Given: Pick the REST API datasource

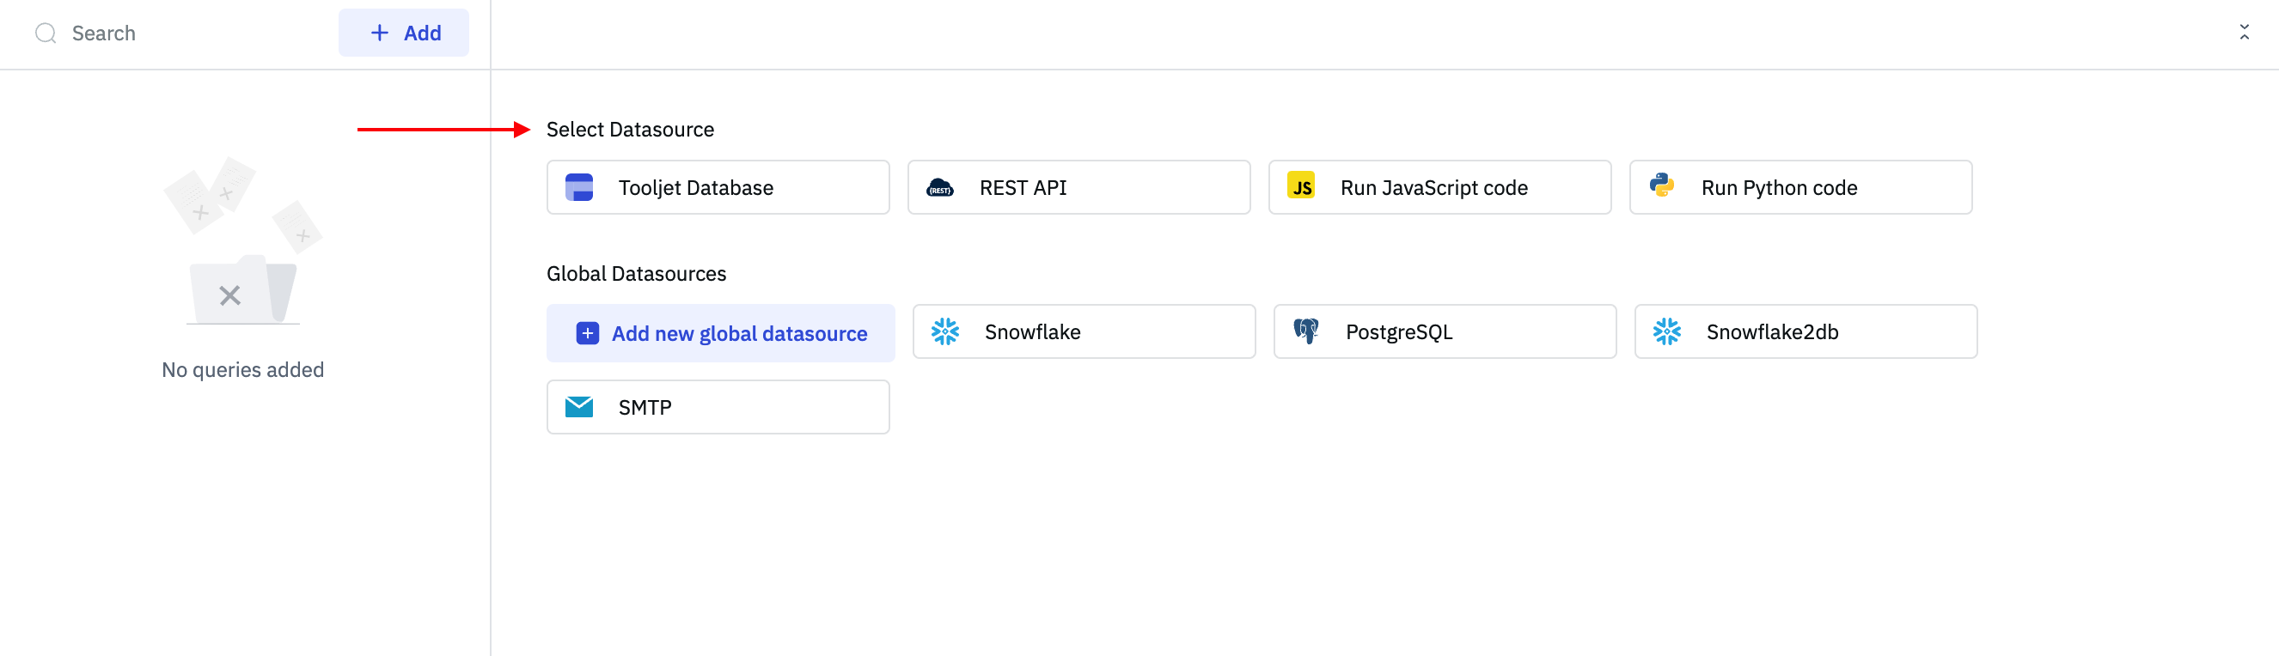Looking at the screenshot, I should click(x=1078, y=187).
